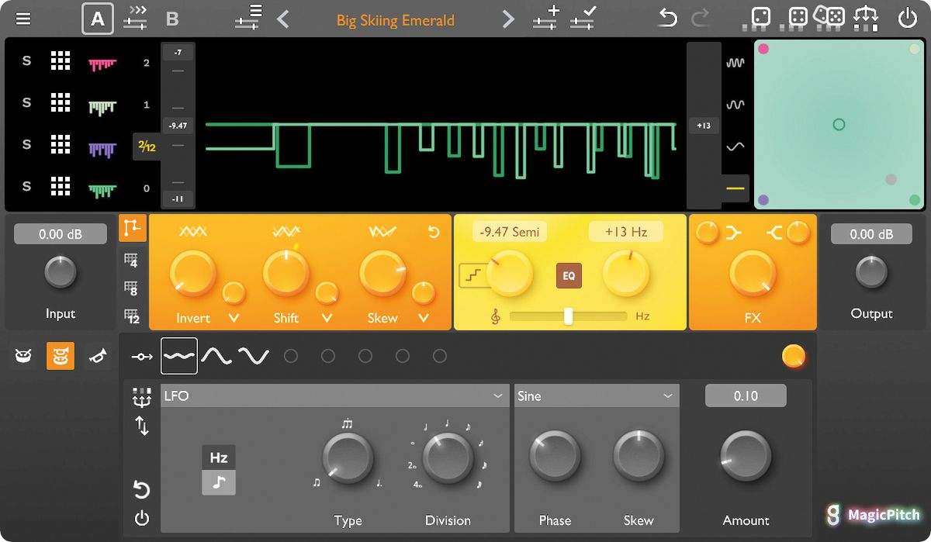Screen dimensions: 931x542
Task: Enable the bypass power button top right
Action: pos(907,16)
